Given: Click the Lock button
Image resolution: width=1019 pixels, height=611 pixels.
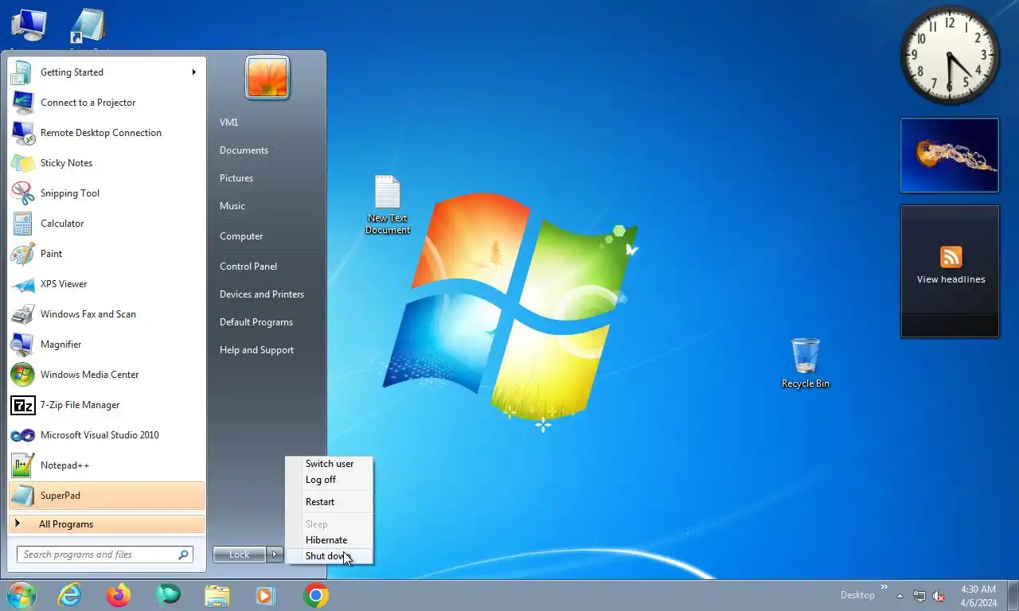Looking at the screenshot, I should (240, 555).
